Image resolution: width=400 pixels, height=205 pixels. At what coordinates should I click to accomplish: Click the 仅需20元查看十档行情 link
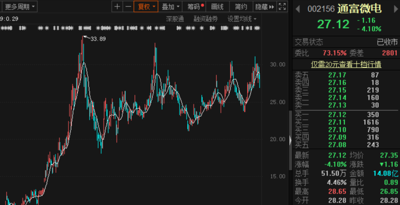(x=346, y=64)
